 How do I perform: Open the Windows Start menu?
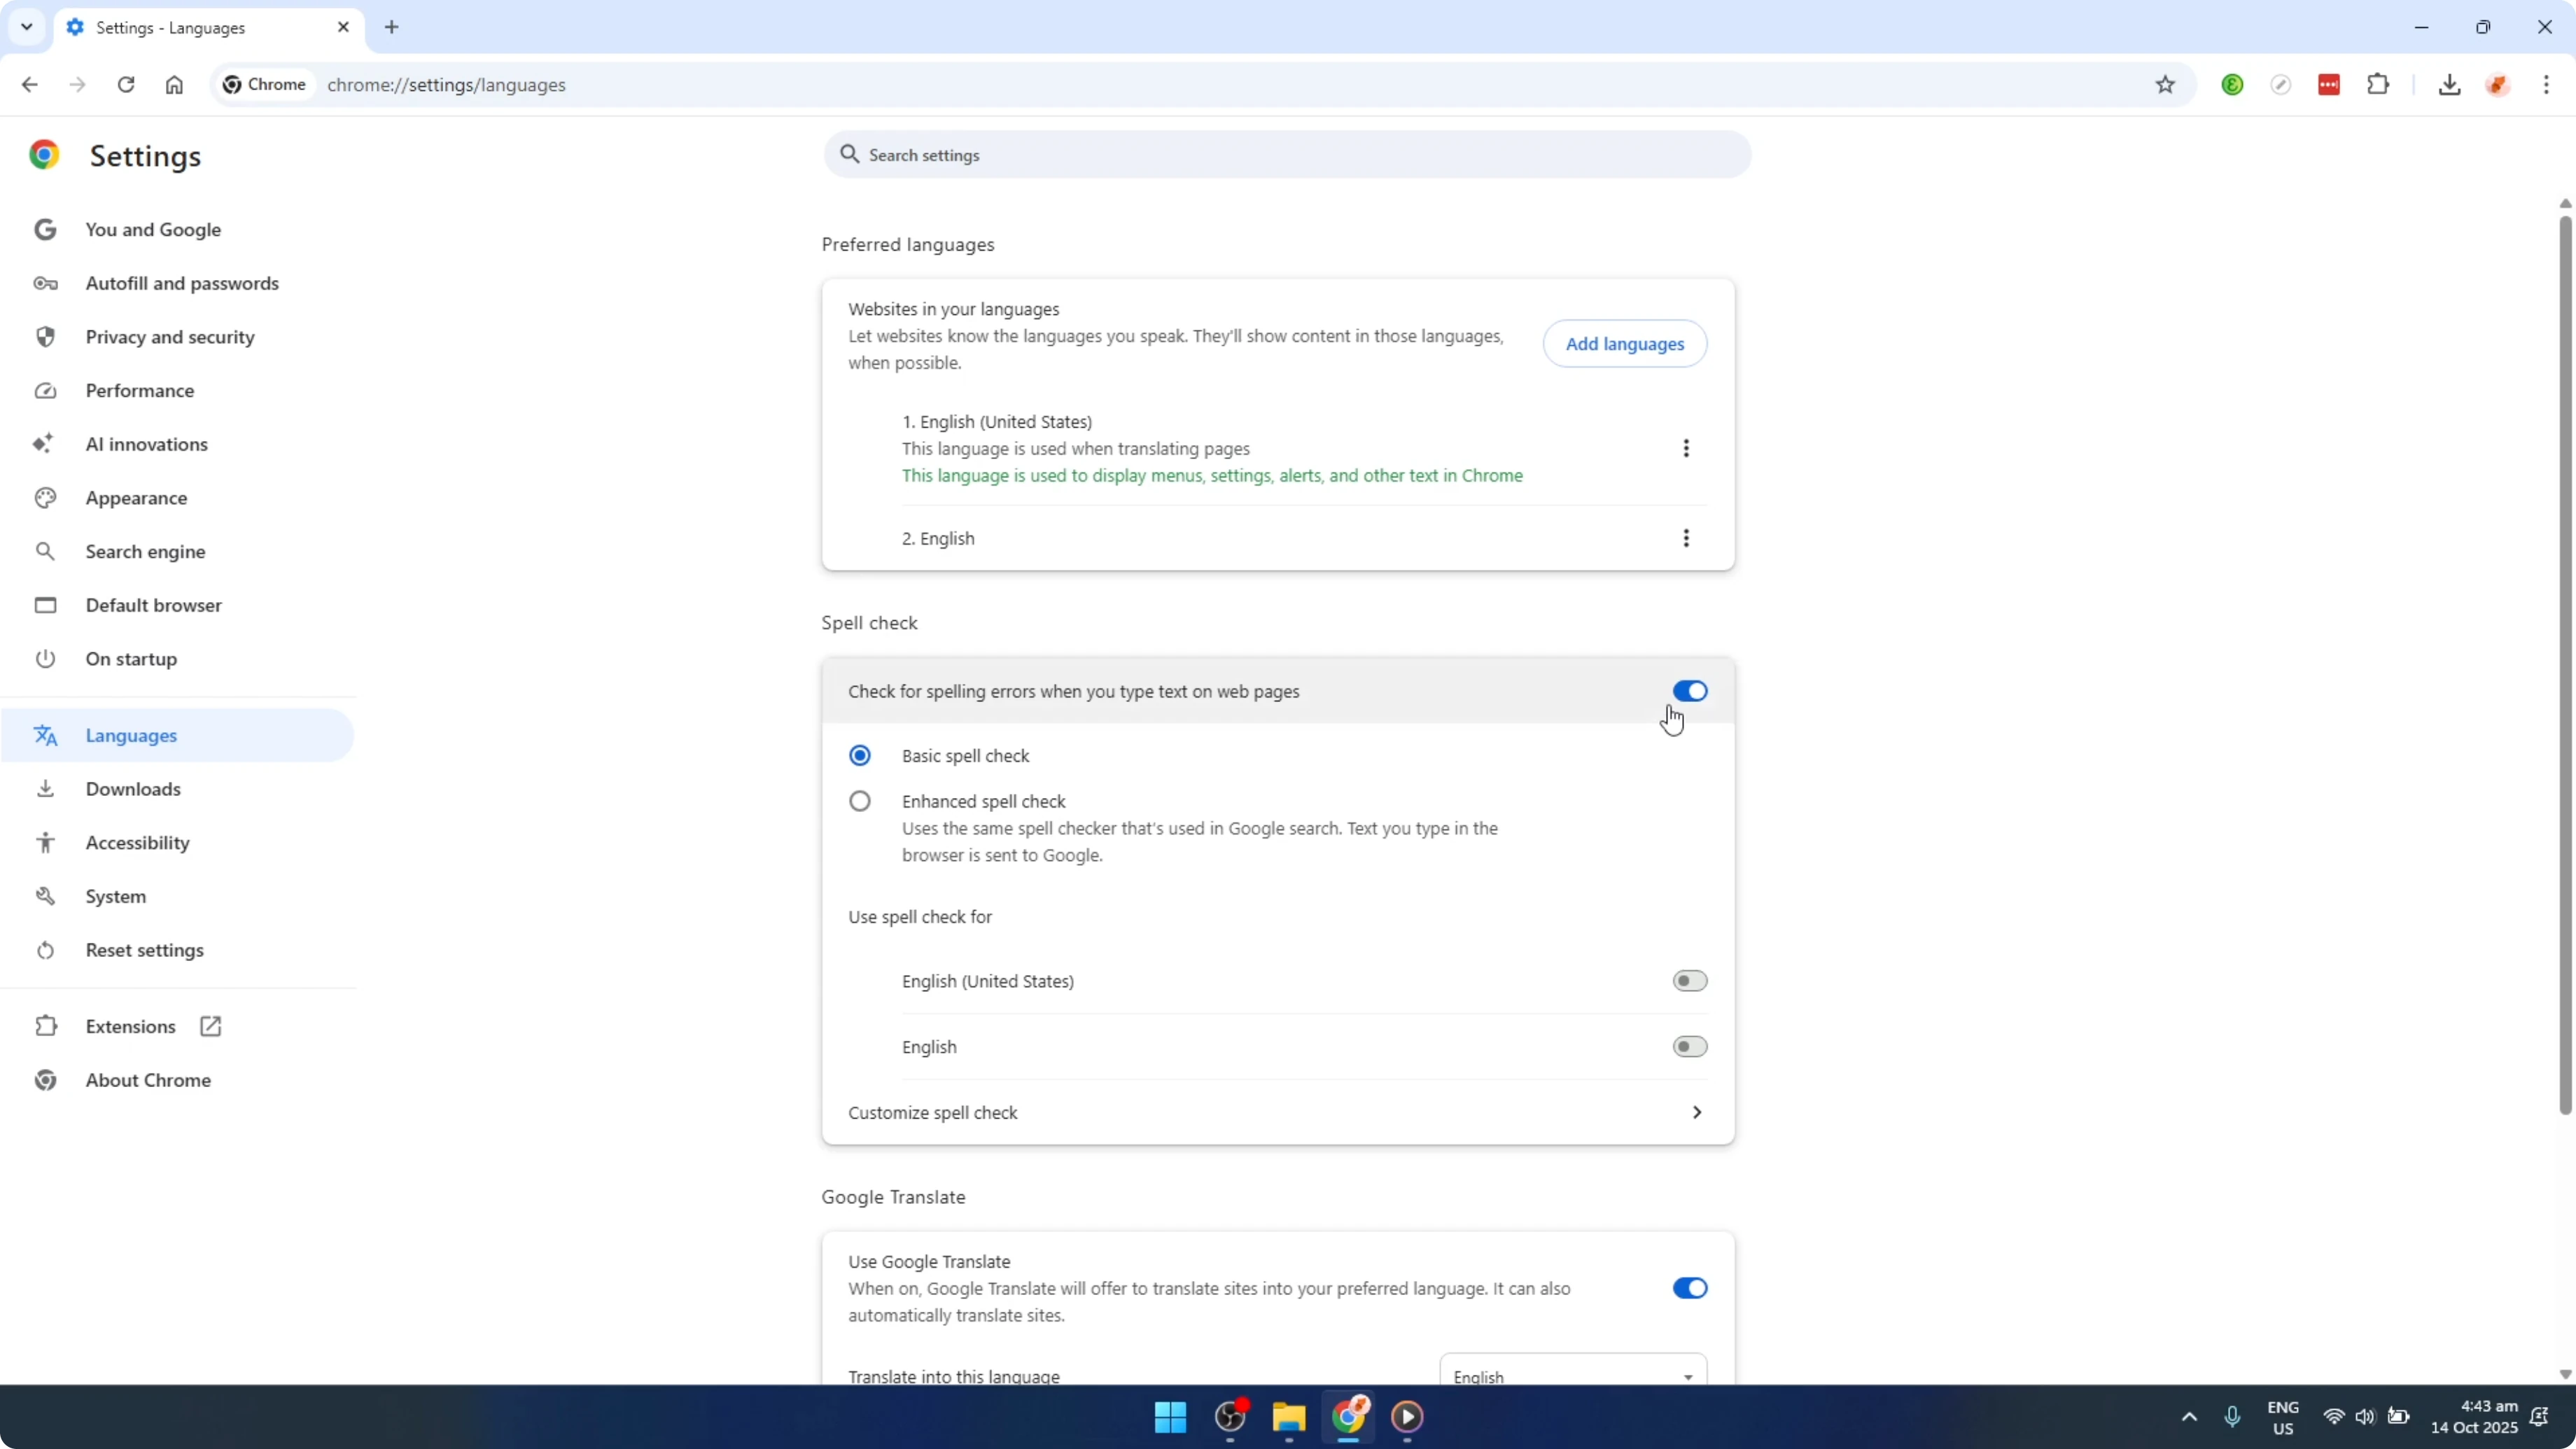[x=1170, y=1417]
